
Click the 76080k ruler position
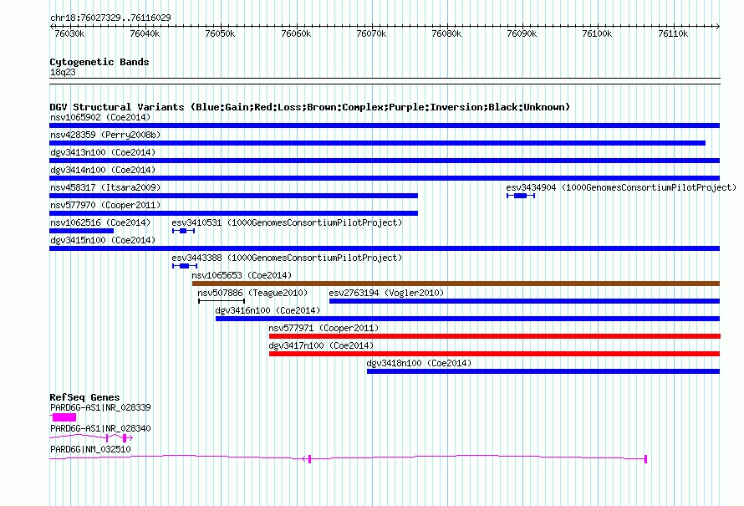pyautogui.click(x=446, y=33)
